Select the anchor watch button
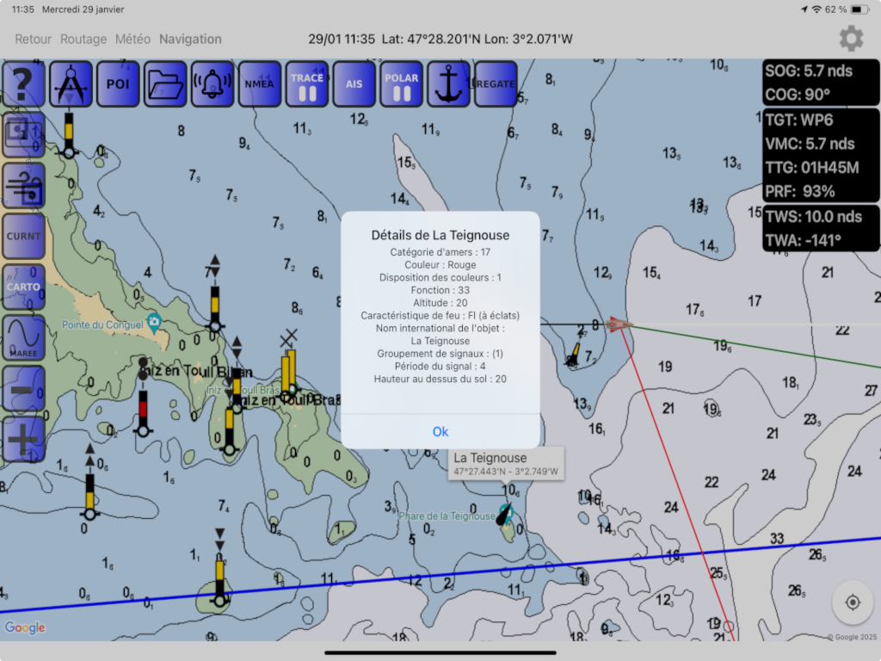This screenshot has height=661, width=881. tap(448, 83)
